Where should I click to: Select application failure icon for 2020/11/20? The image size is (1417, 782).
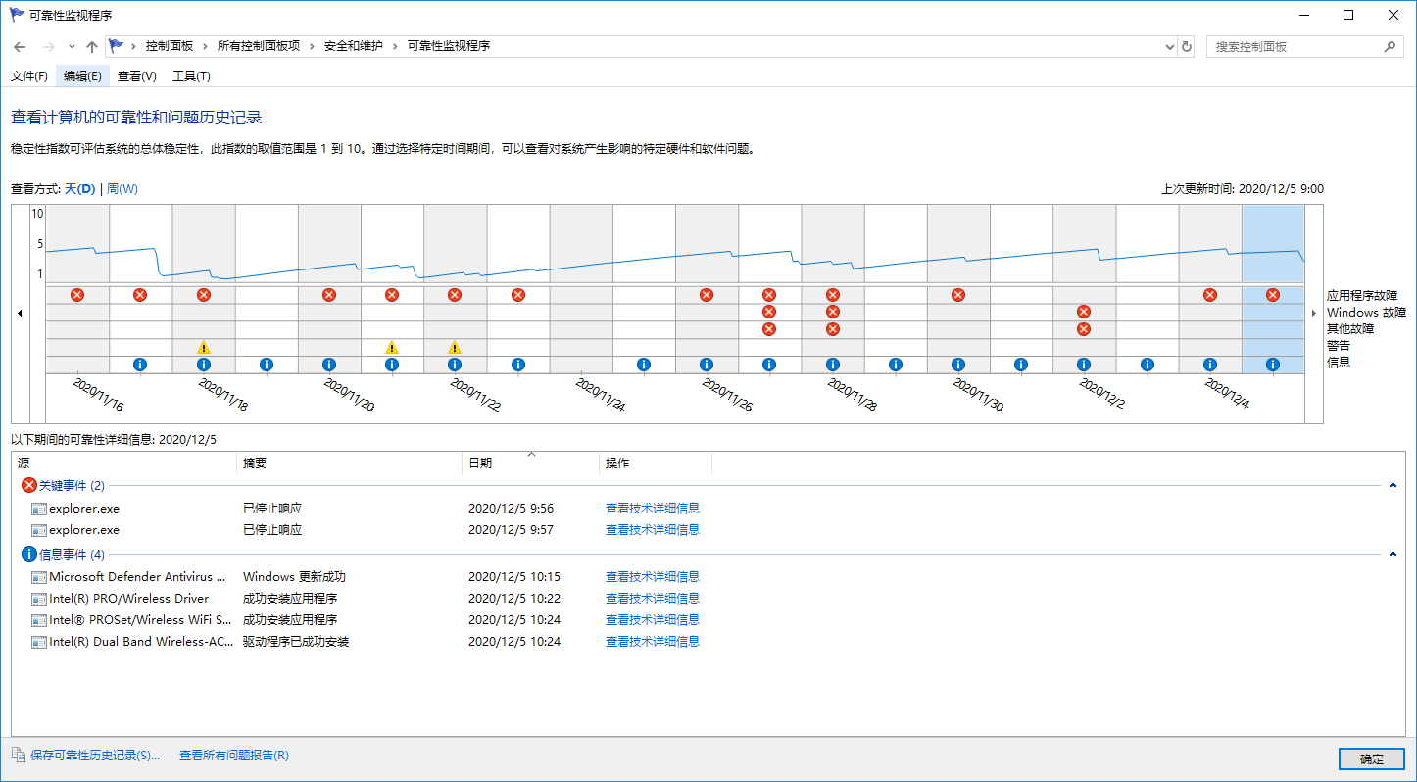(329, 295)
